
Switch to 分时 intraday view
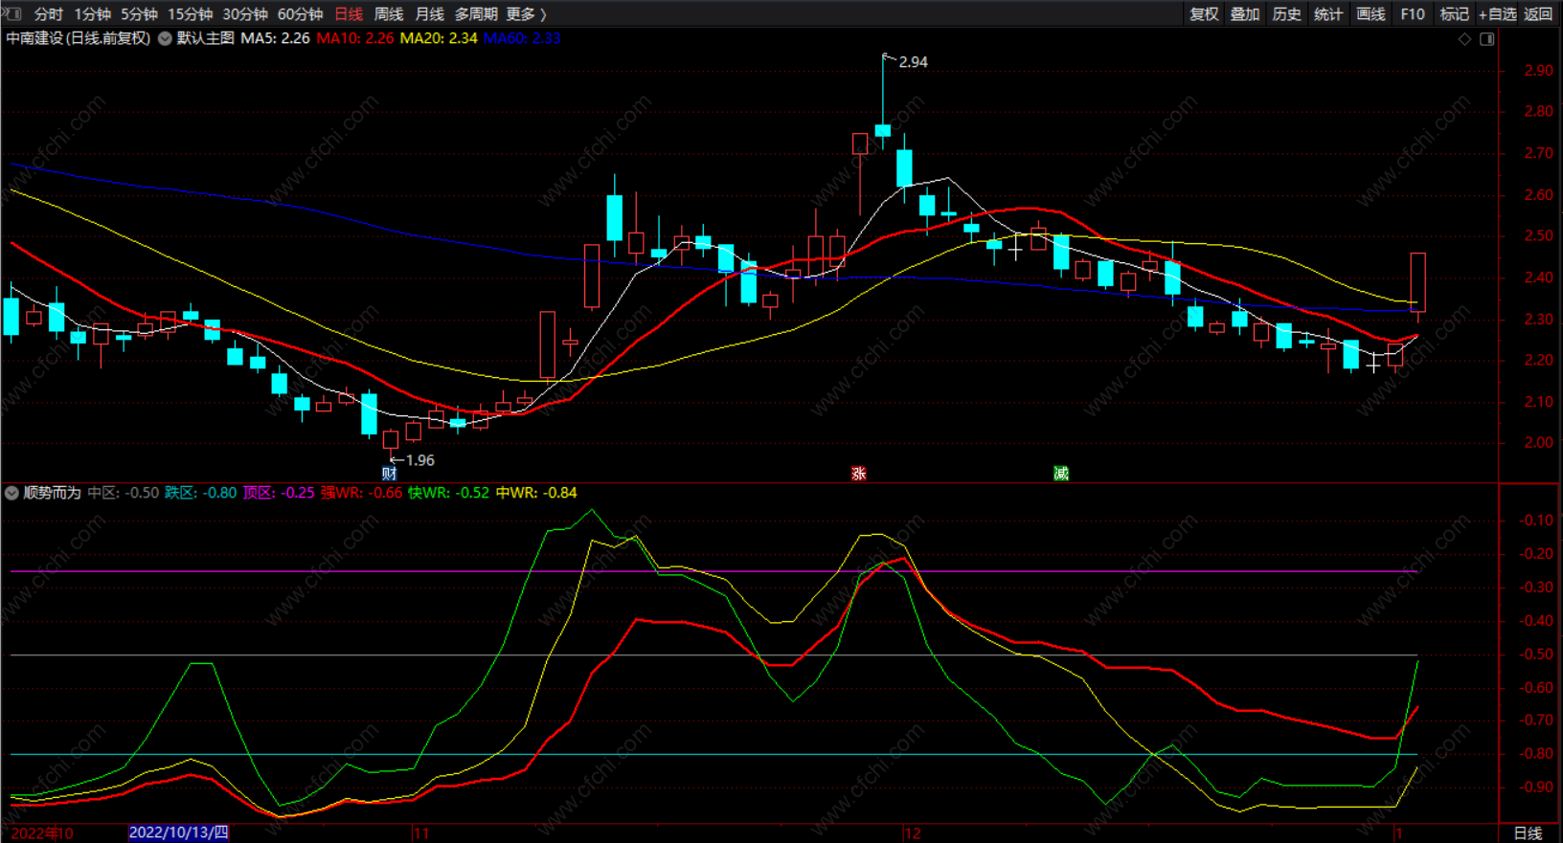(48, 14)
